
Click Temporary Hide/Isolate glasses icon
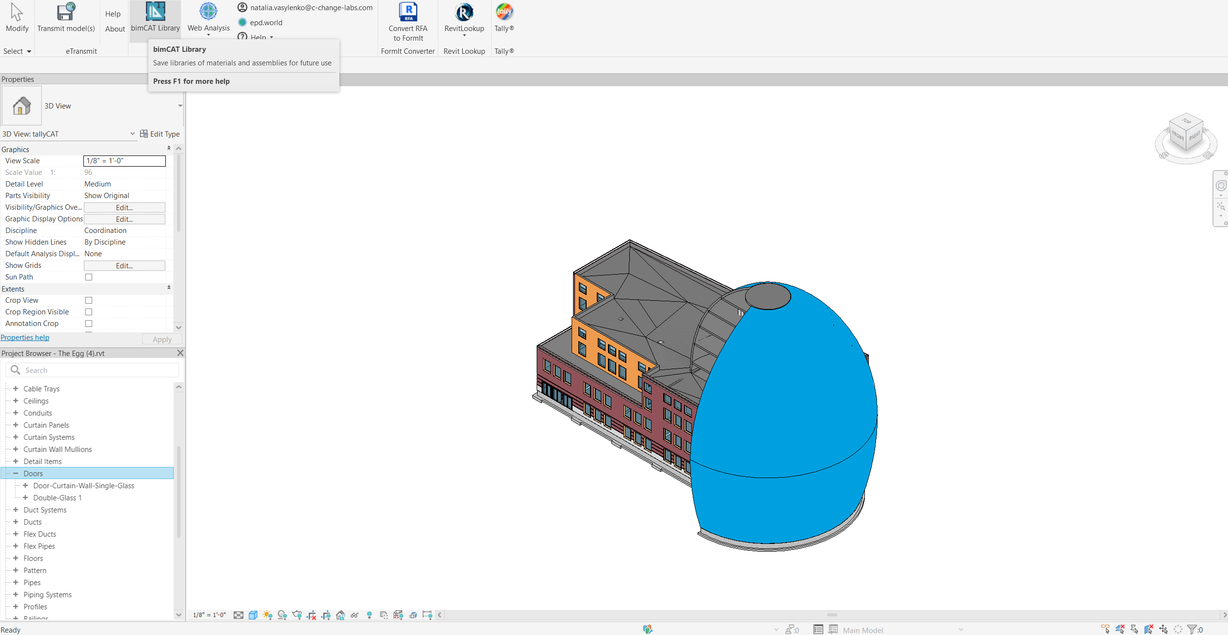click(354, 615)
